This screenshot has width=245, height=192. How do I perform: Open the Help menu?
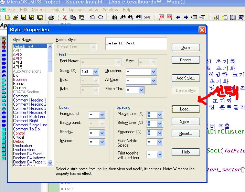point(127,10)
